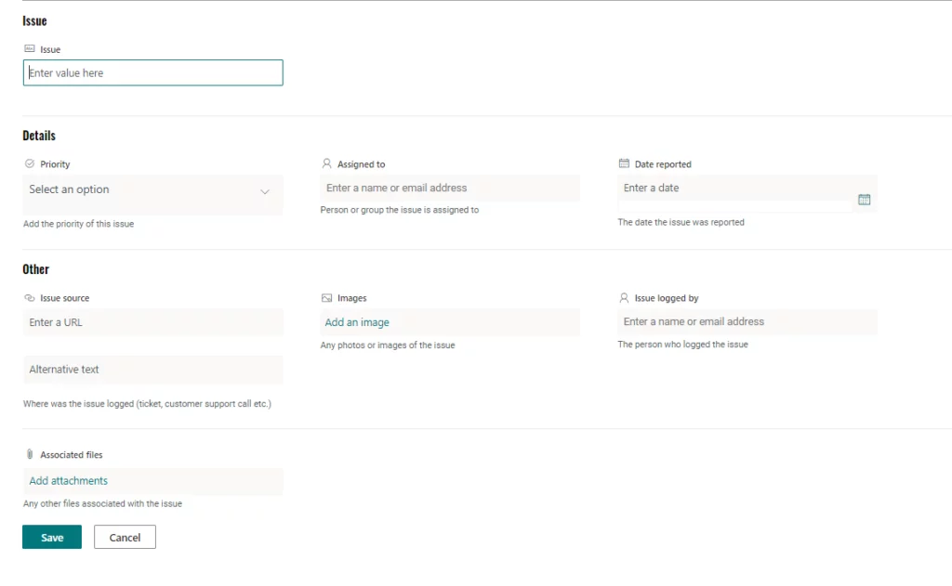
Task: Click the Add attachments link
Action: 69,481
